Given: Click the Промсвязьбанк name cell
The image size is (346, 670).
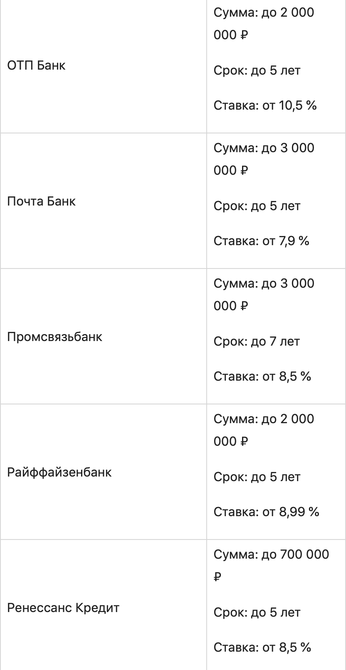Looking at the screenshot, I should [54, 337].
